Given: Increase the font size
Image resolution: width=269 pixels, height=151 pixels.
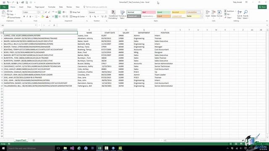Looking at the screenshot, I should [46, 12].
